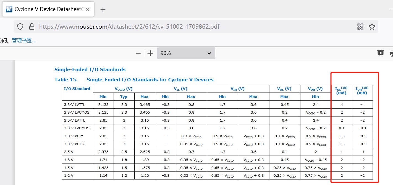The width and height of the screenshot is (393, 185).
Task: Click the 3.3-V LVTTL row label
Action: coord(75,105)
